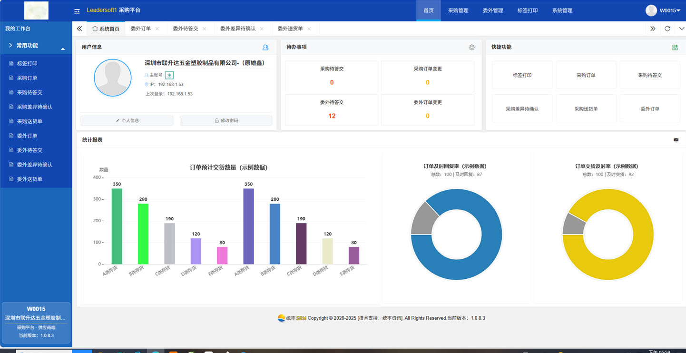Refresh the workspace with the refresh icon
The width and height of the screenshot is (686, 353).
pyautogui.click(x=667, y=29)
